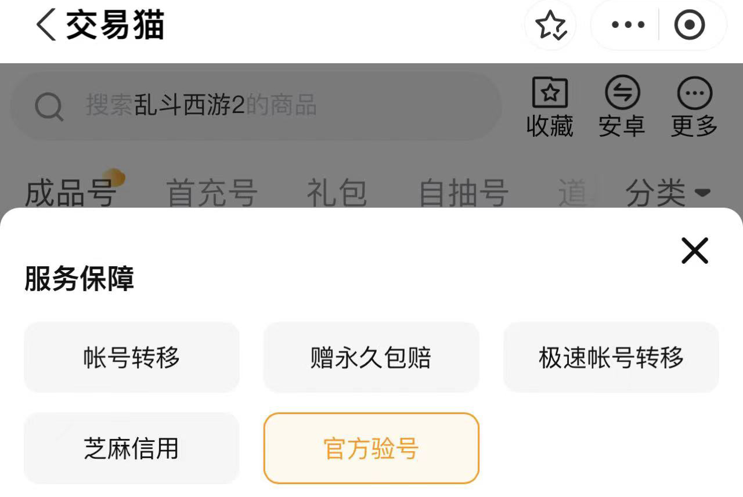Tap the circular target close icon
Screen dimensions: 743x497
click(x=690, y=26)
